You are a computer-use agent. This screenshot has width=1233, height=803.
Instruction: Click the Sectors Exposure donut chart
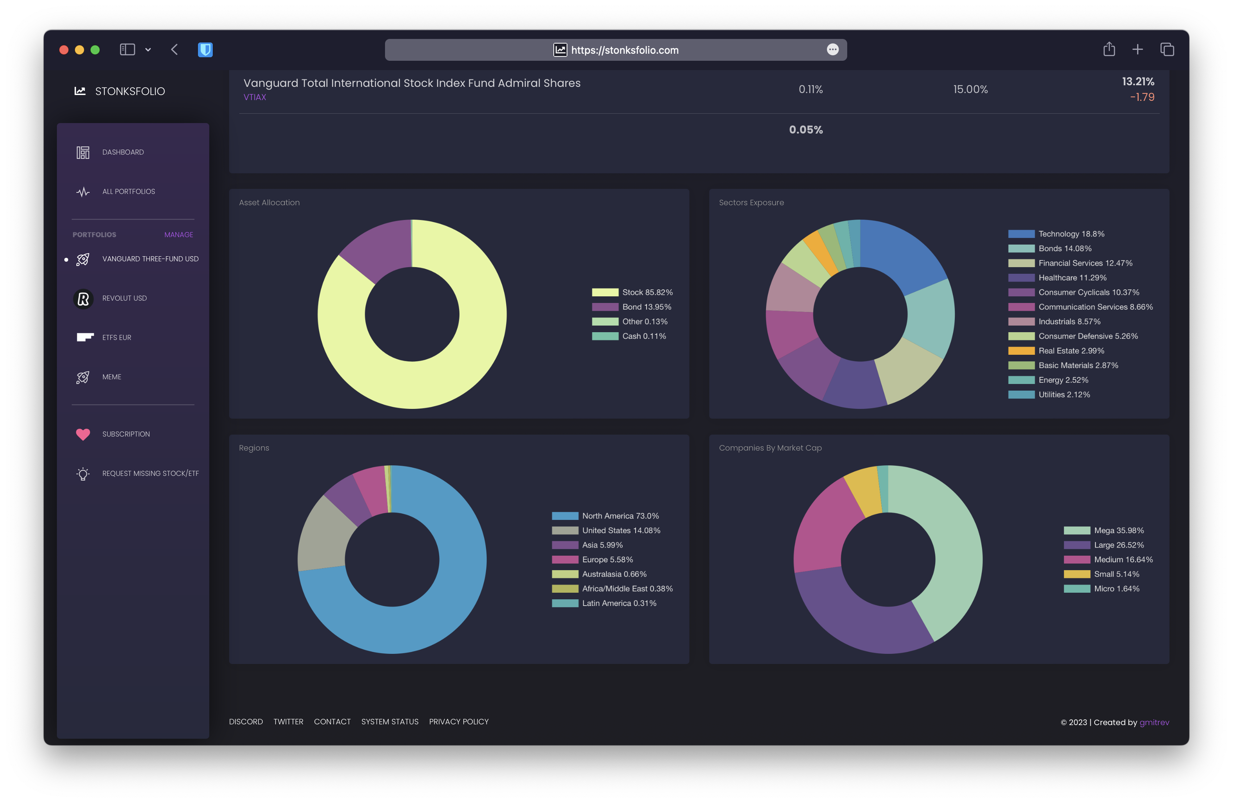click(x=860, y=314)
